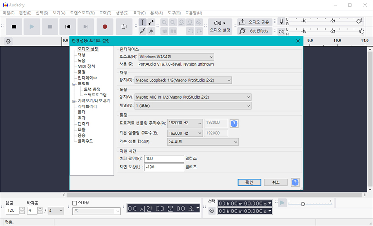Open the 편집(E) menu
The width and height of the screenshot is (373, 226).
click(x=25, y=13)
